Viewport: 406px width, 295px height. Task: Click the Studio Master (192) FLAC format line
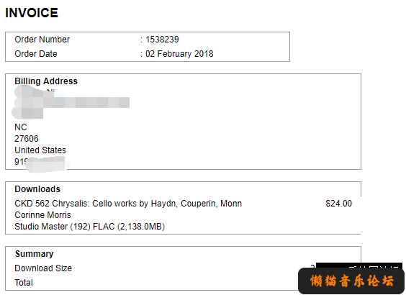tap(89, 227)
